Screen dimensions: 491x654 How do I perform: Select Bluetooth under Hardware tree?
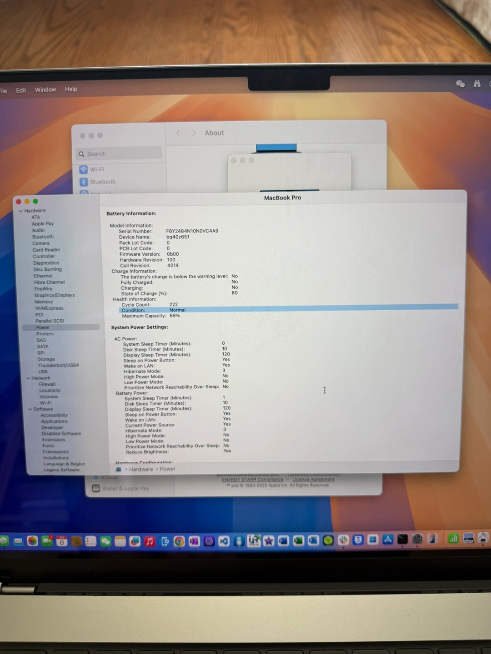[43, 237]
